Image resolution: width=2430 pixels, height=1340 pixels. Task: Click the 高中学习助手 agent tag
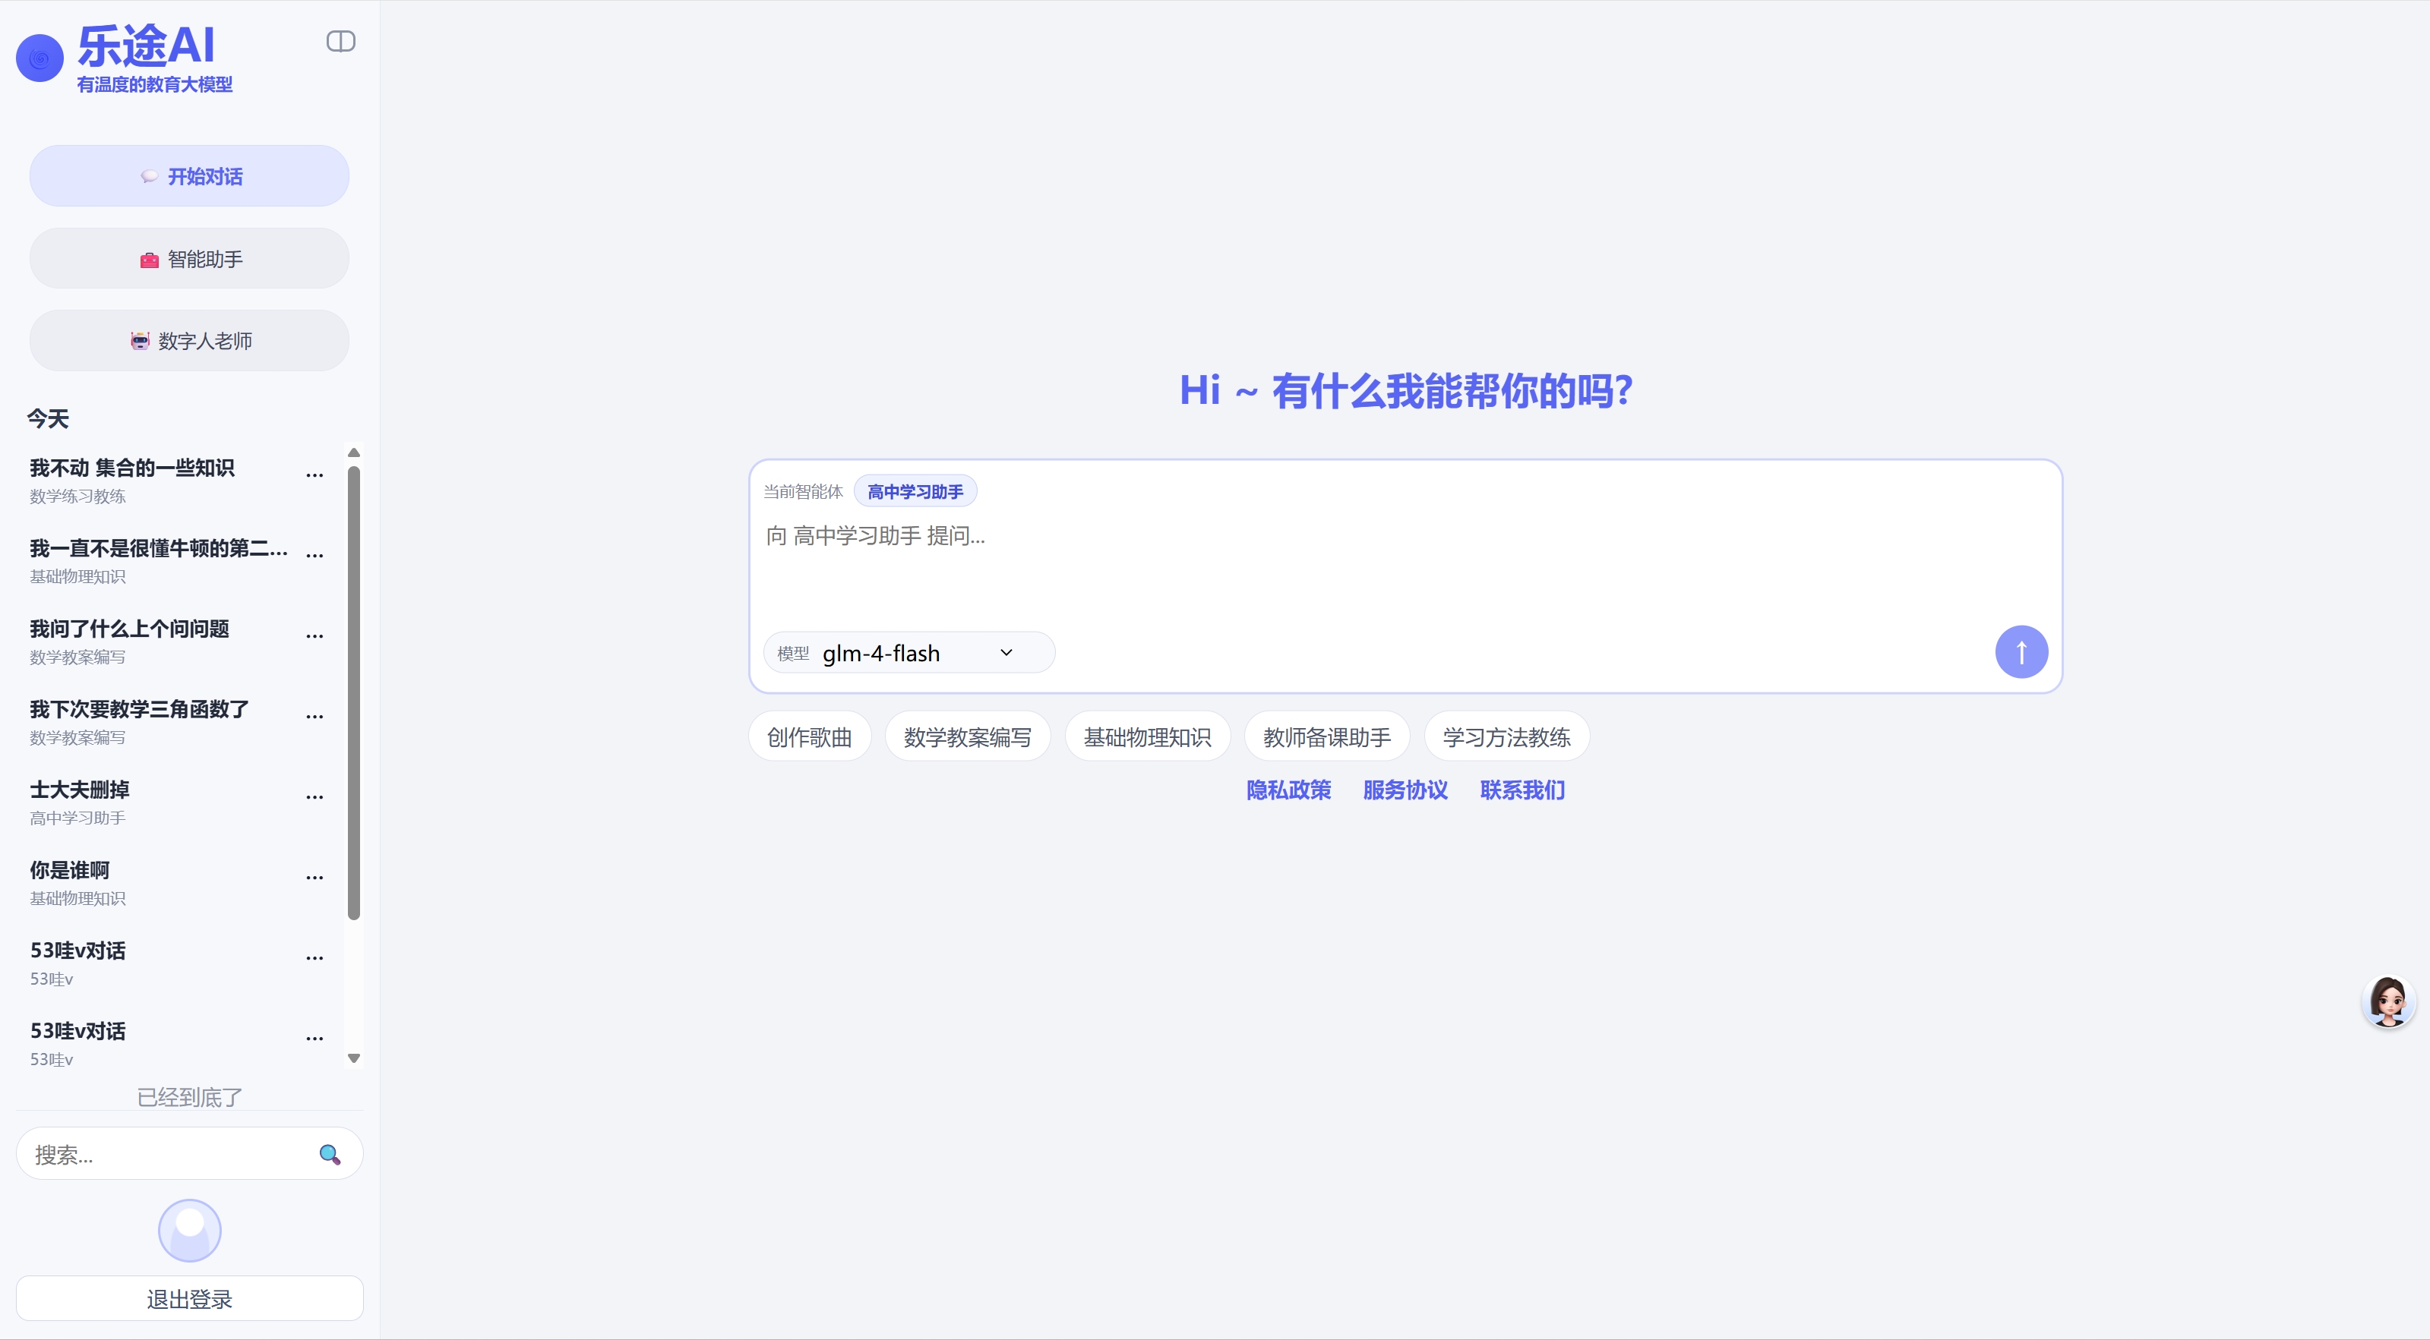914,490
